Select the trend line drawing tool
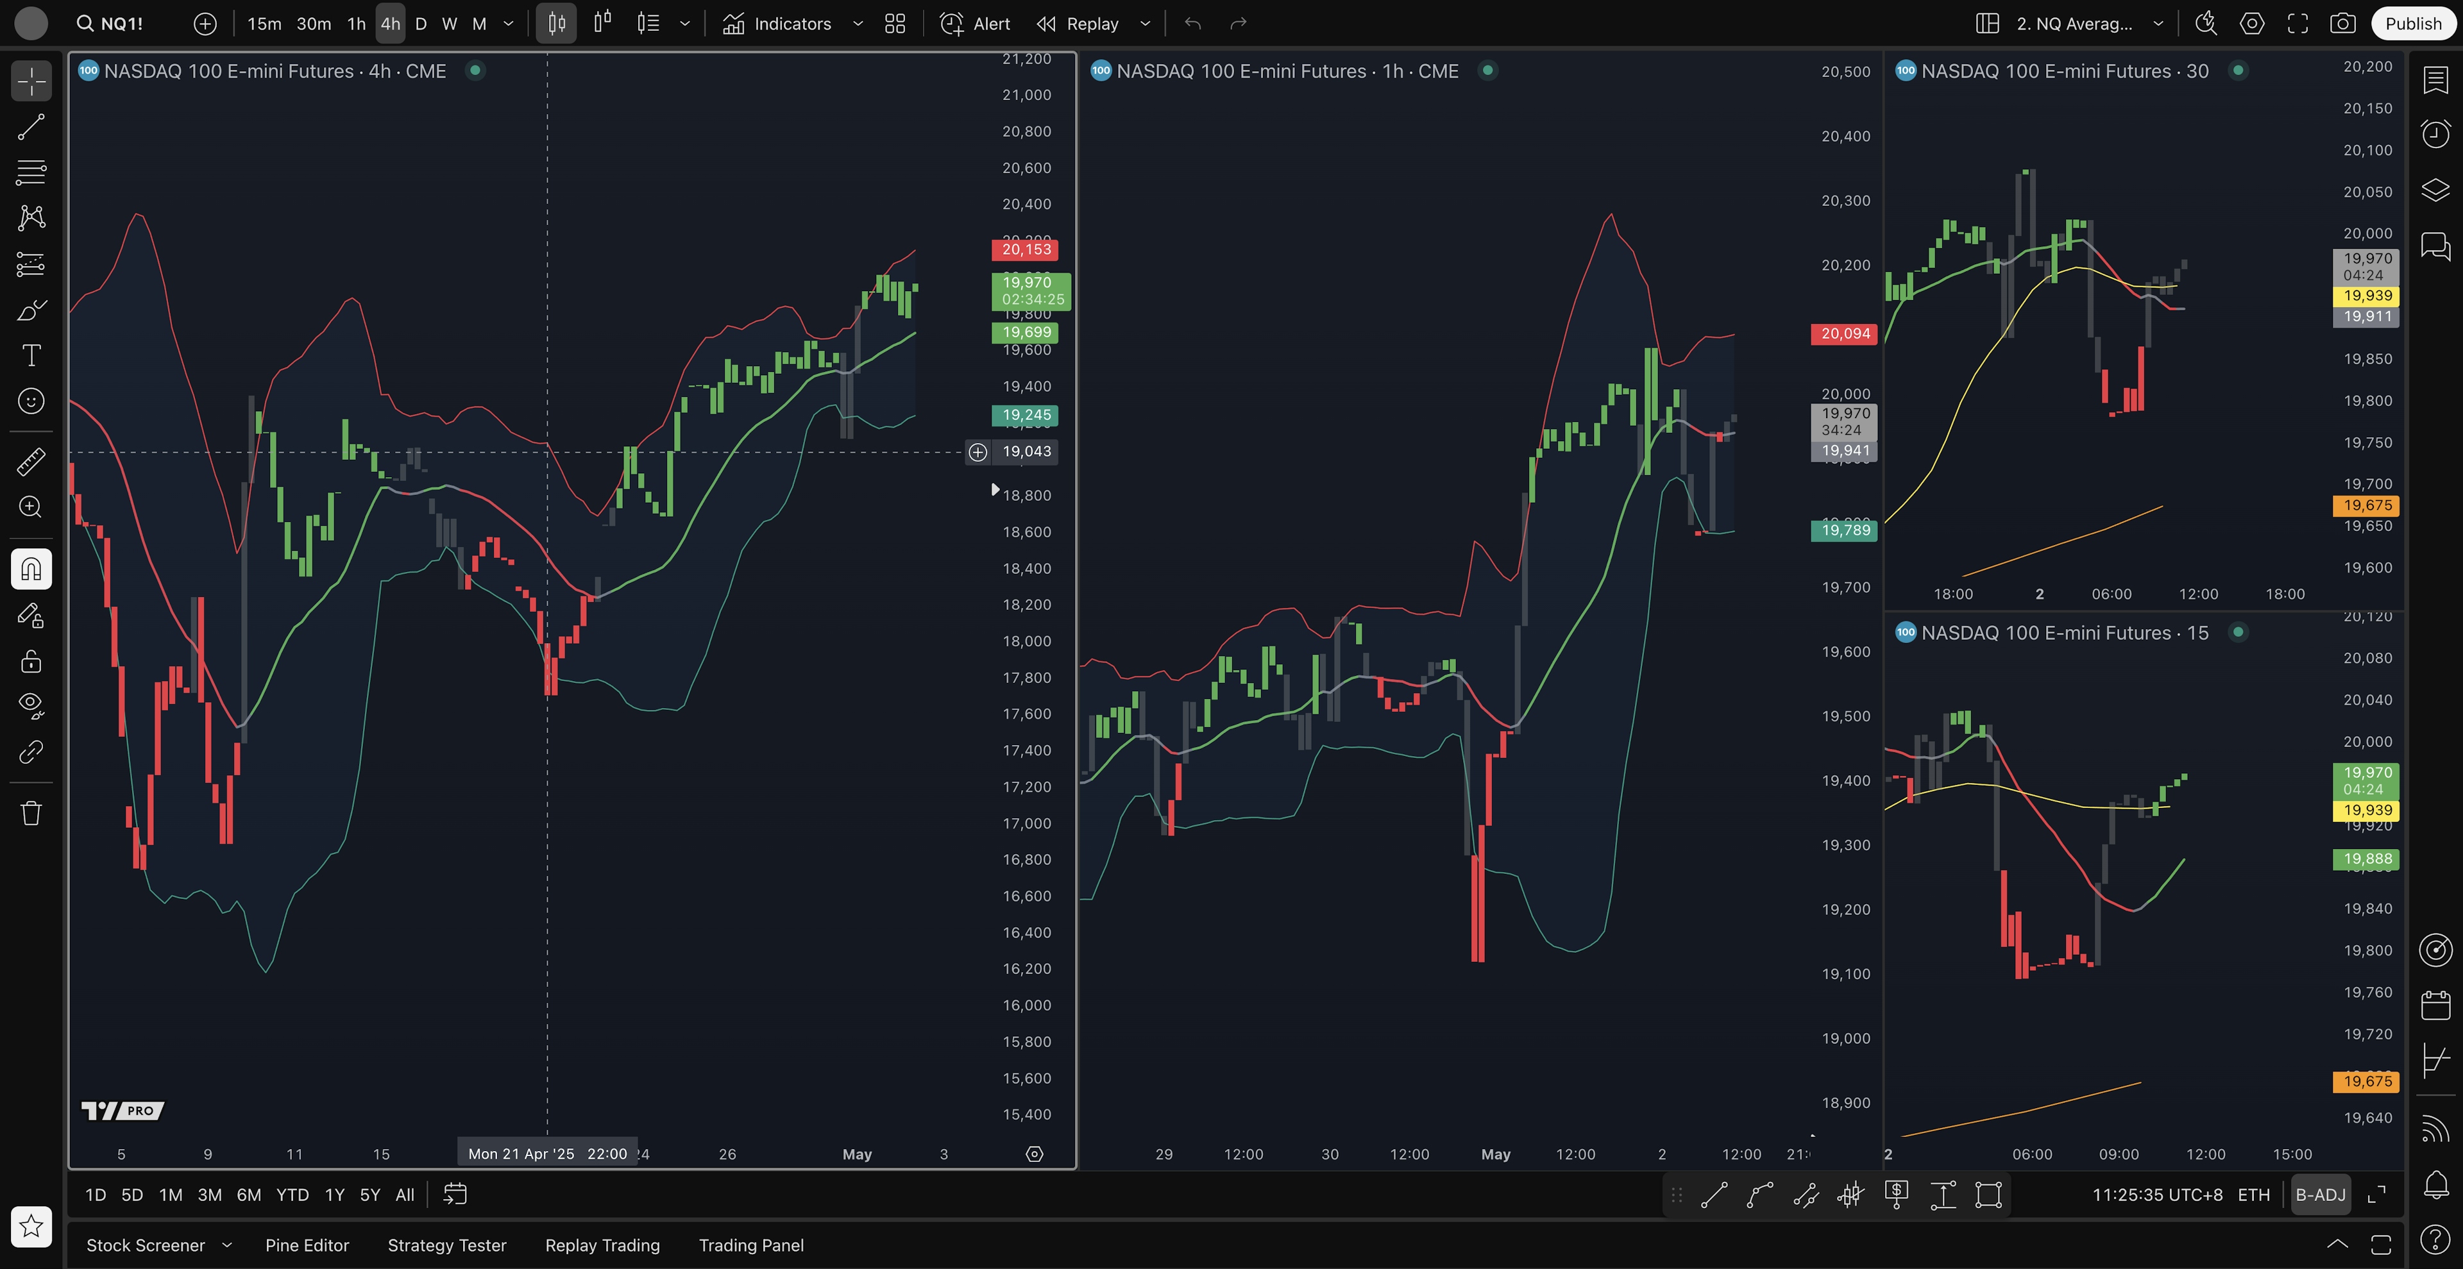This screenshot has width=2463, height=1269. (31, 127)
